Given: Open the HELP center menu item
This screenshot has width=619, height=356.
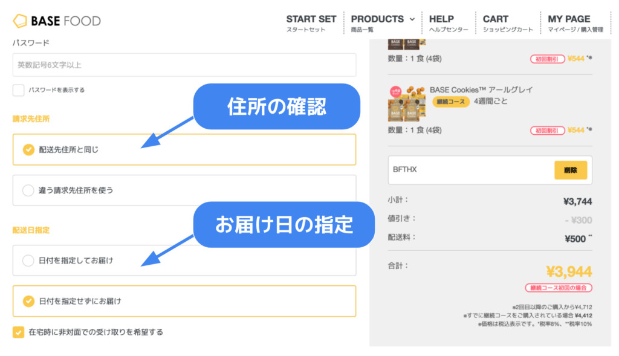Looking at the screenshot, I should [x=449, y=24].
